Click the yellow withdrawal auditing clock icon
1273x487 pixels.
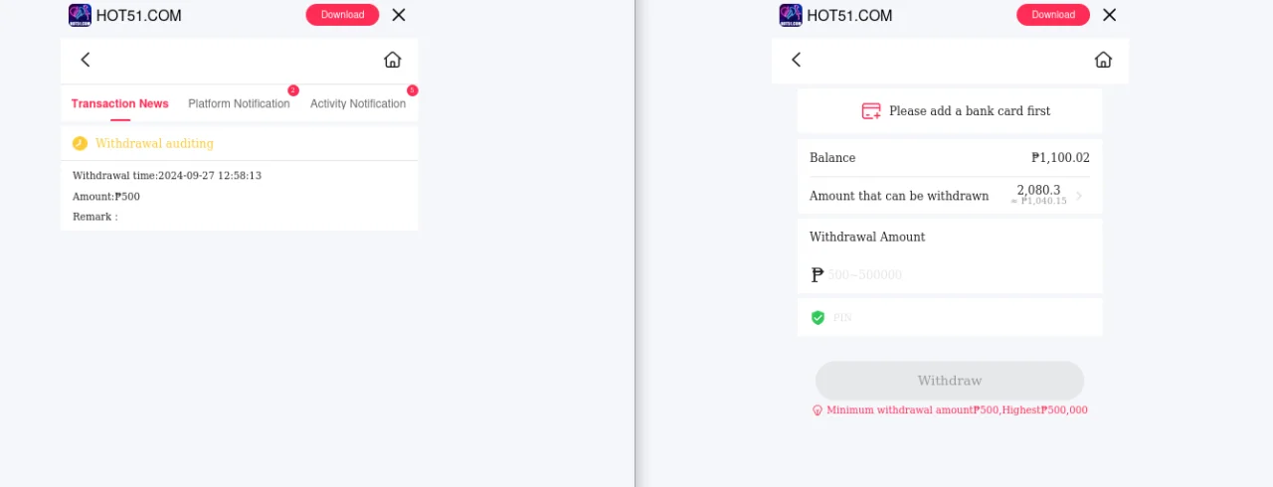80,143
